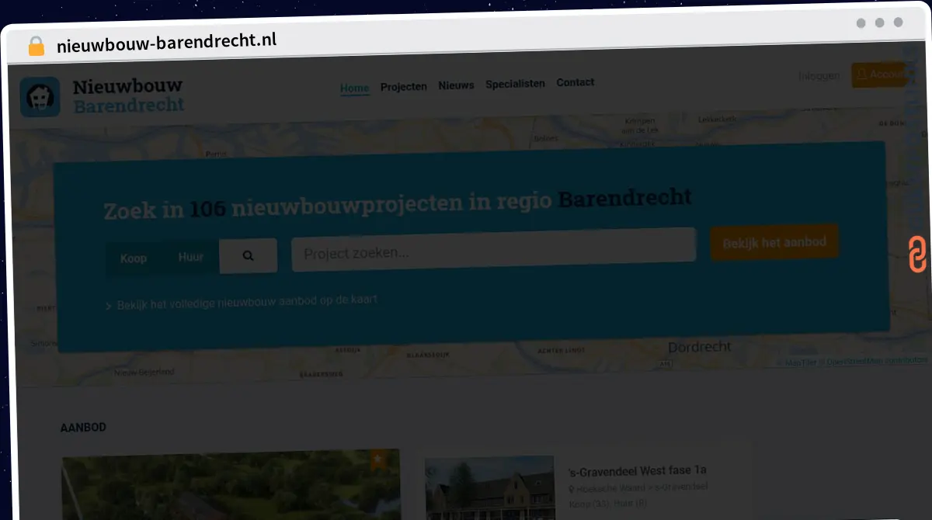932x520 pixels.
Task: Click Dordrecht label on the map
Action: (700, 348)
